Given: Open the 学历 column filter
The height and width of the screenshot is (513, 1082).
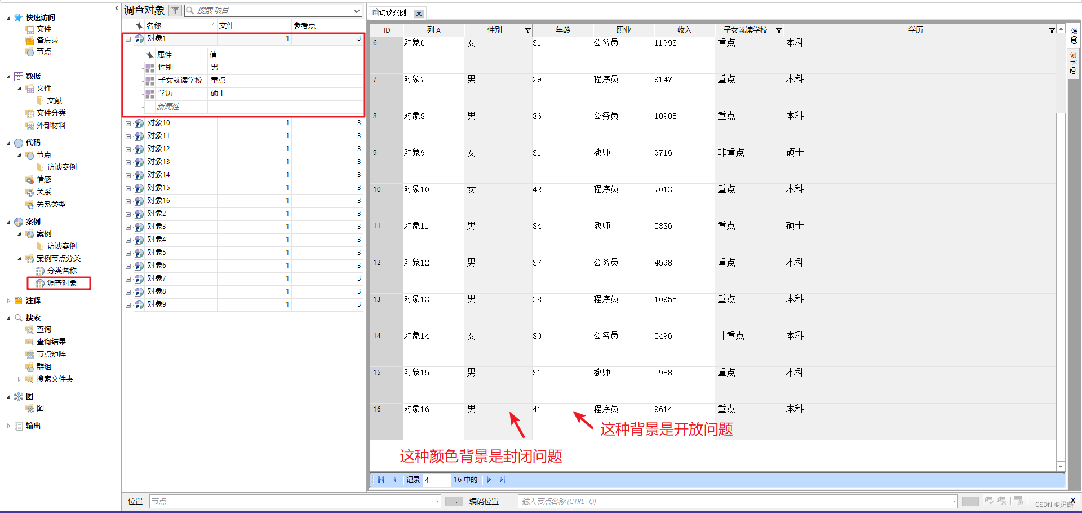Looking at the screenshot, I should pos(1052,30).
